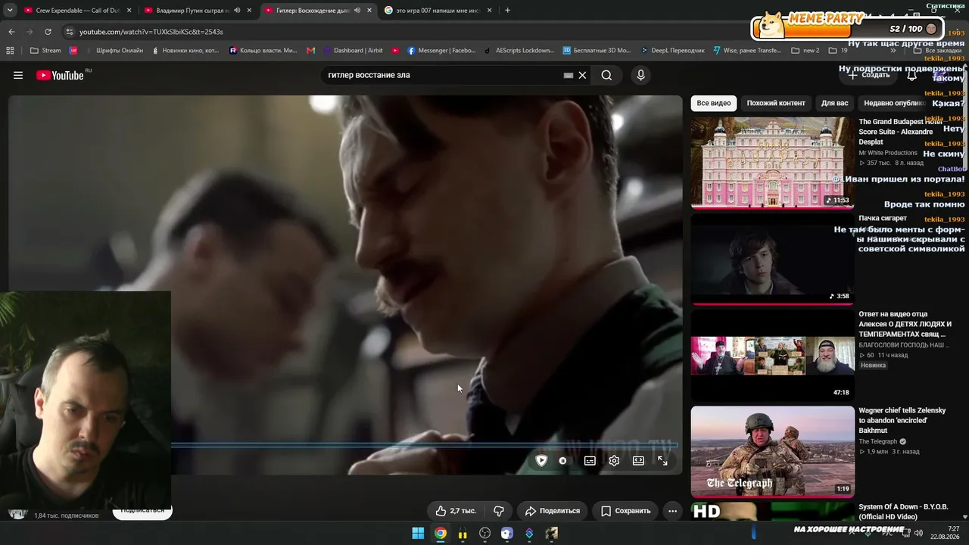Click the Создать create button
Viewport: 969px width, 545px height.
[869, 75]
